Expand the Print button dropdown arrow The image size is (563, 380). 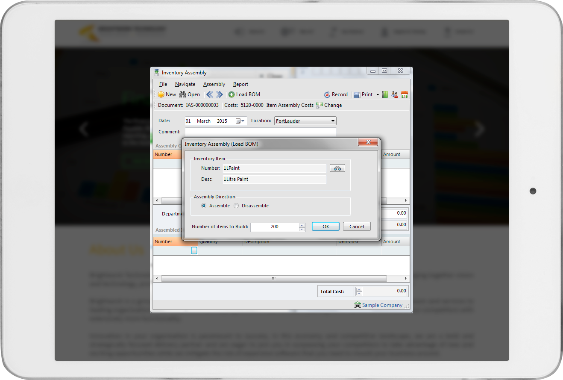[x=378, y=95]
